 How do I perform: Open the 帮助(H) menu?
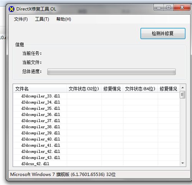(x=64, y=19)
